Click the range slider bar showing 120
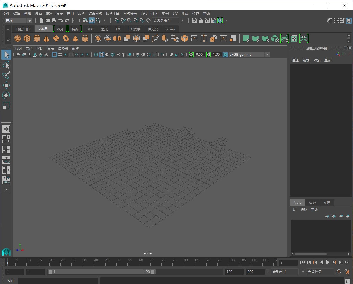 click(101, 272)
